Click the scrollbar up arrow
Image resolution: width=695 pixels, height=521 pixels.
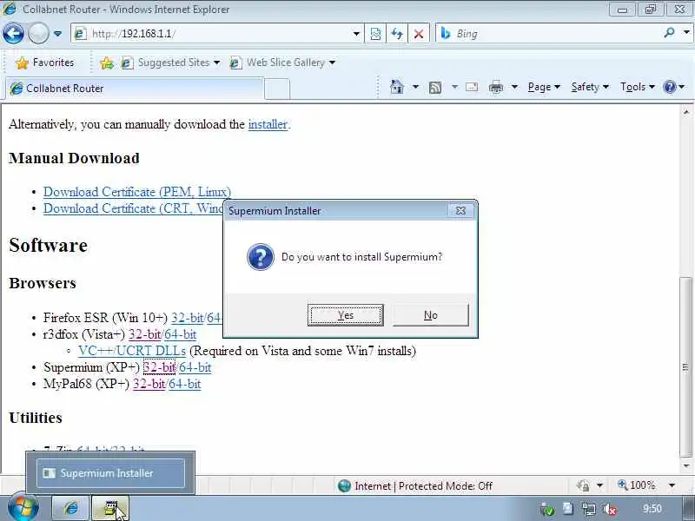[685, 112]
